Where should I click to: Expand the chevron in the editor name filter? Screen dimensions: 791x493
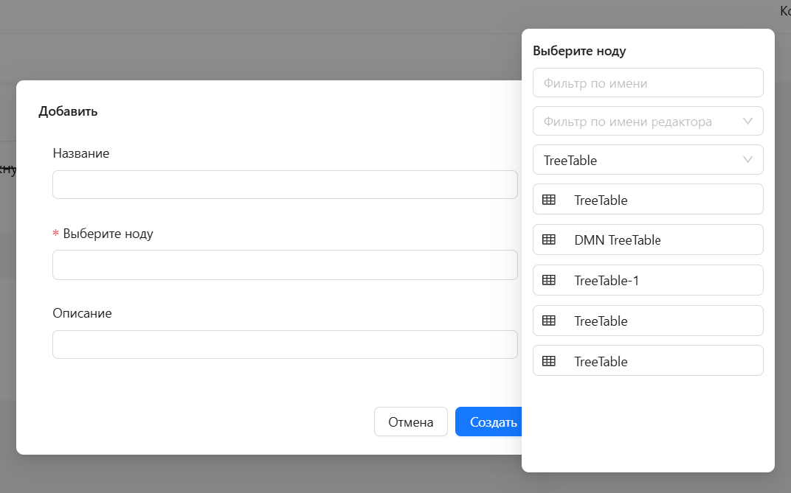tap(747, 121)
